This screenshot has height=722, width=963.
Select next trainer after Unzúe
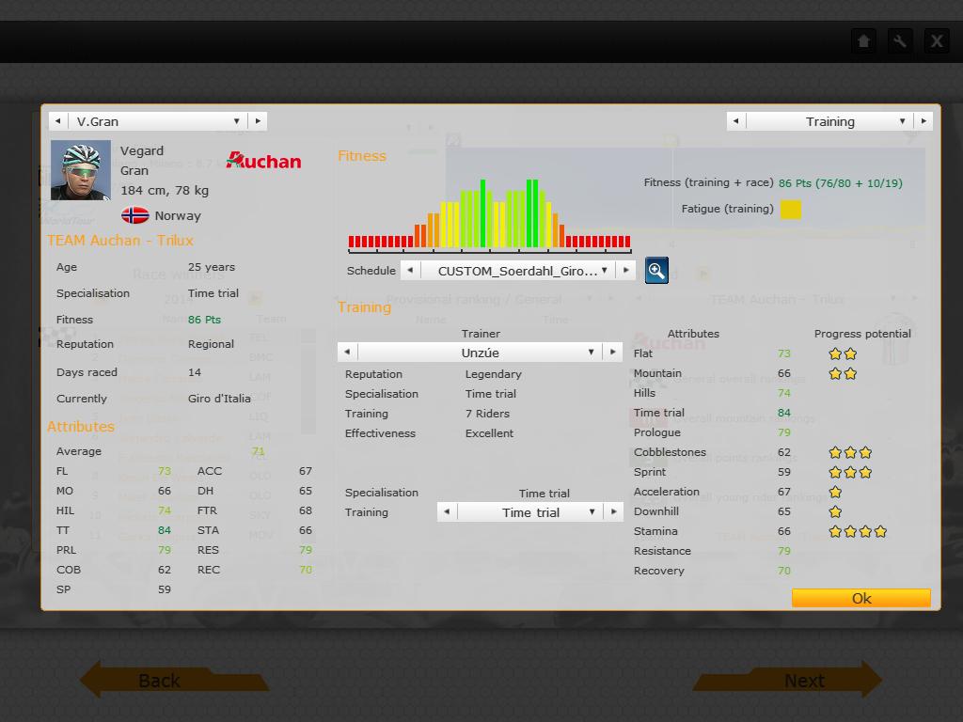click(x=612, y=353)
